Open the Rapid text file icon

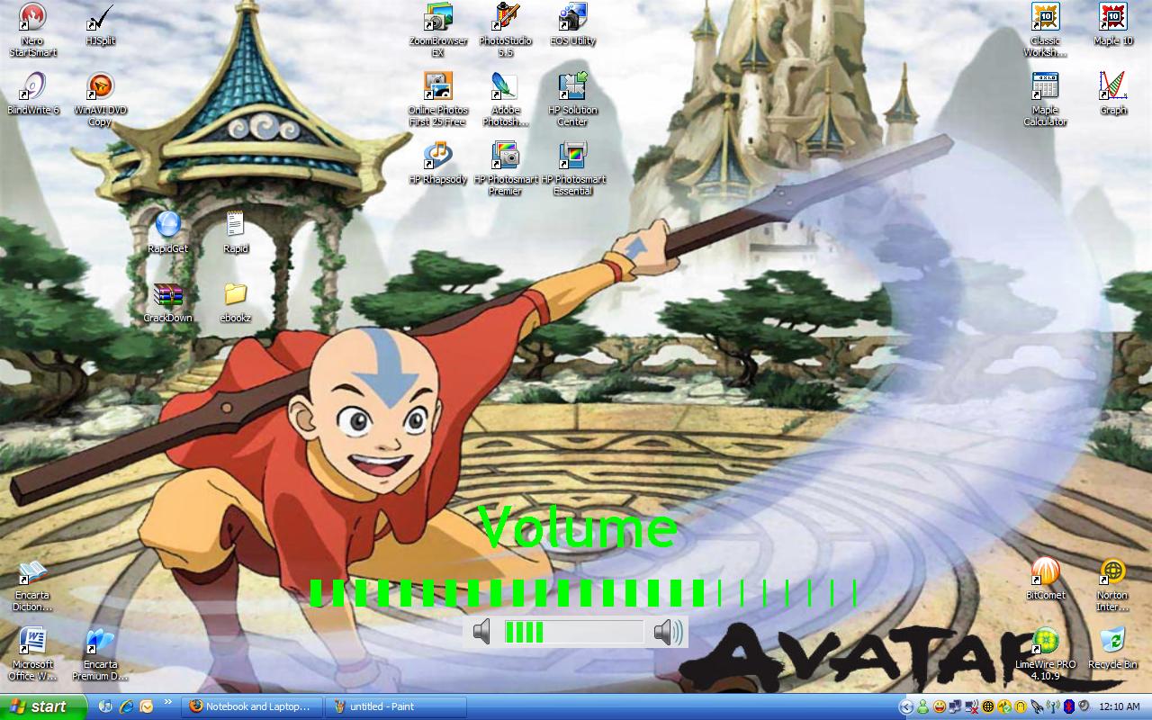(236, 232)
